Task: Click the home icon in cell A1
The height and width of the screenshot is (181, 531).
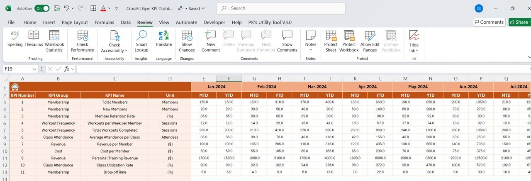Action: [x=15, y=87]
